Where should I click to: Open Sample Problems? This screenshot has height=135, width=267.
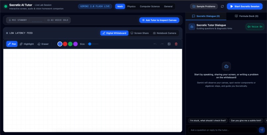pos(204,7)
